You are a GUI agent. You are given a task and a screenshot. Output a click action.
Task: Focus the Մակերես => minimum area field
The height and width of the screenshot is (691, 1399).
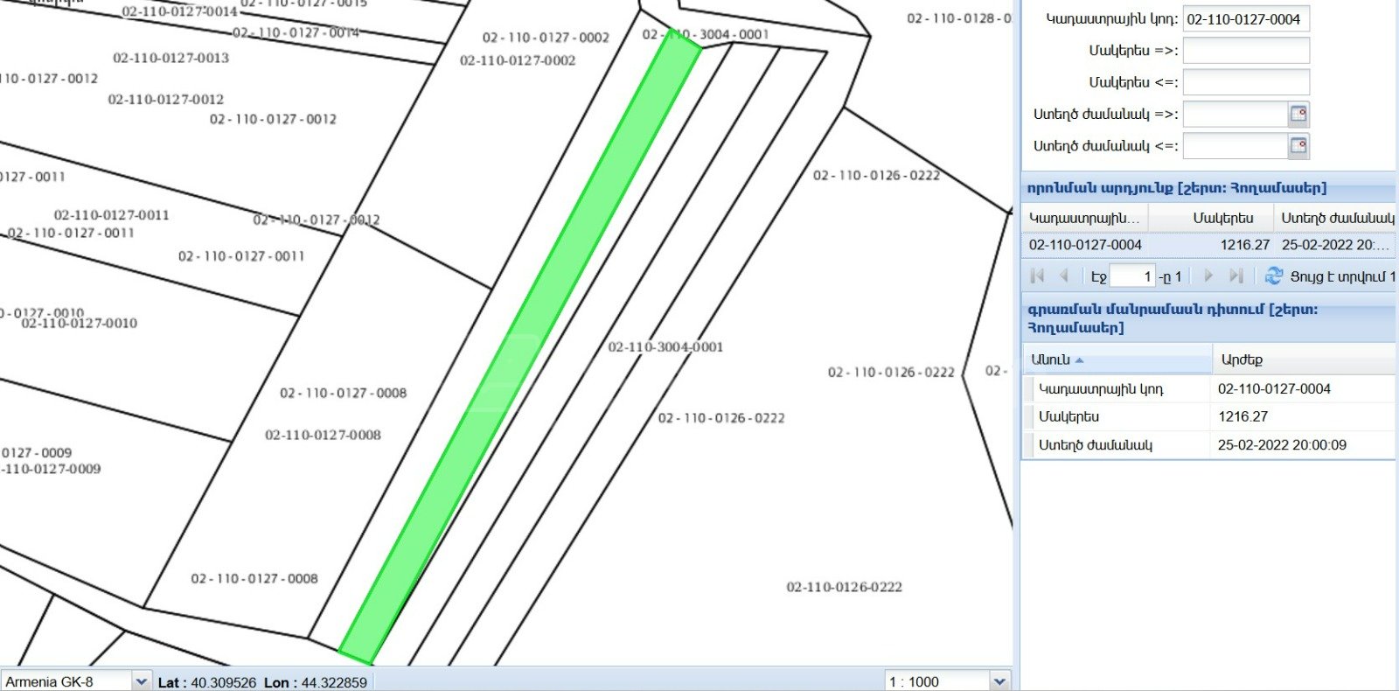click(x=1245, y=51)
